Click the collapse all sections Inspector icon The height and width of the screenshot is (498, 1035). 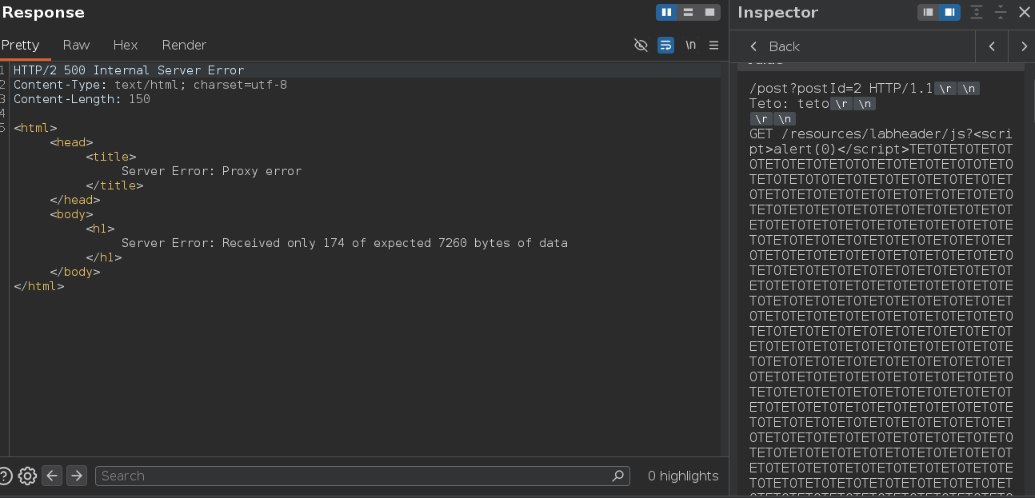pos(1000,12)
